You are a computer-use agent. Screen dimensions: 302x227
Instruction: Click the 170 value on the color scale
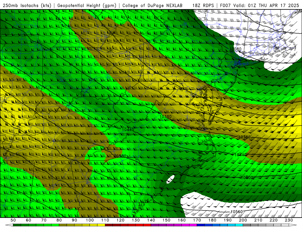click(x=197, y=220)
